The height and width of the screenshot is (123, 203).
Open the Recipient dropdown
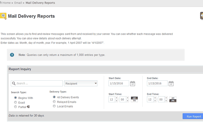coord(81,83)
